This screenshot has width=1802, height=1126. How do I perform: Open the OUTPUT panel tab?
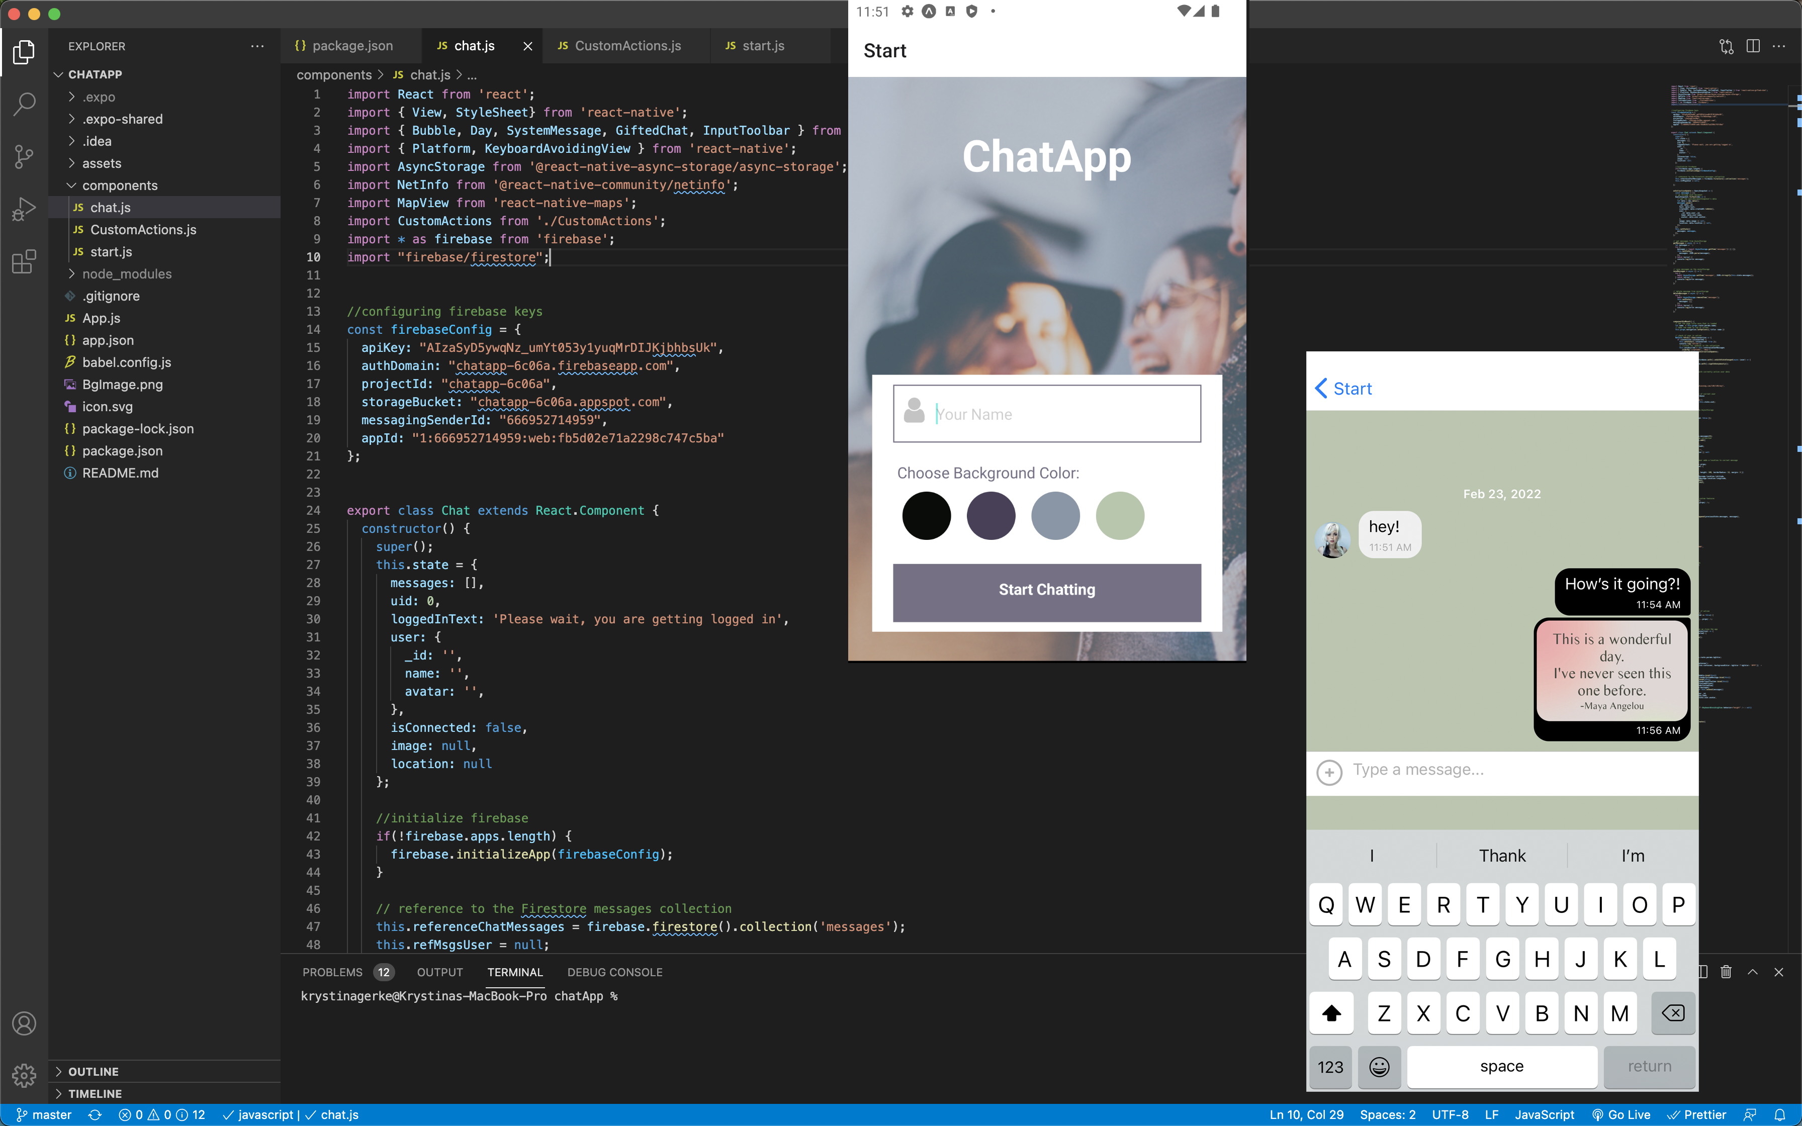[x=439, y=972]
